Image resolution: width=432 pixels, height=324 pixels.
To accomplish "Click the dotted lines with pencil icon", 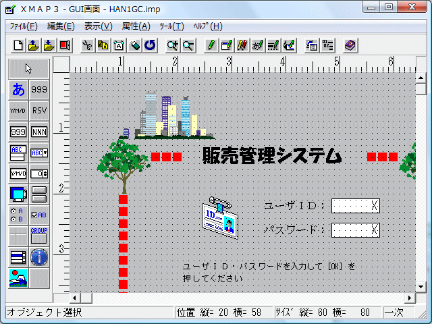I will 273,45.
